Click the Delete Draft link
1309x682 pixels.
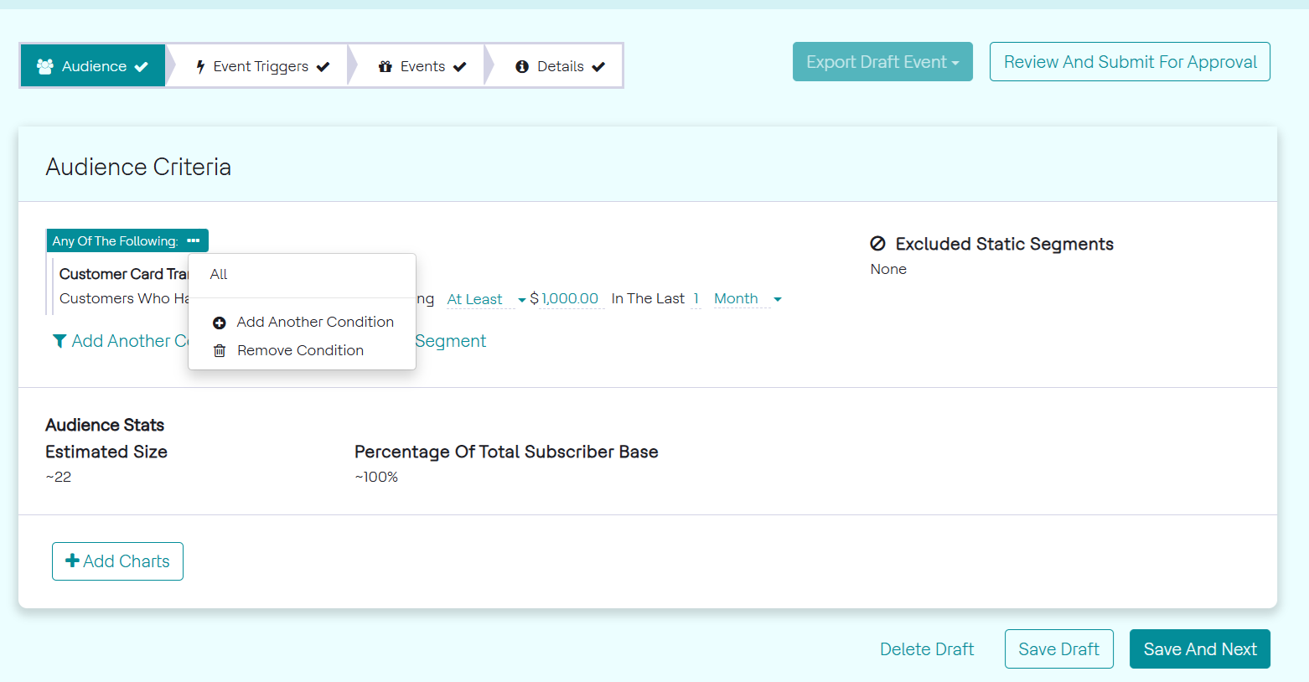[927, 649]
